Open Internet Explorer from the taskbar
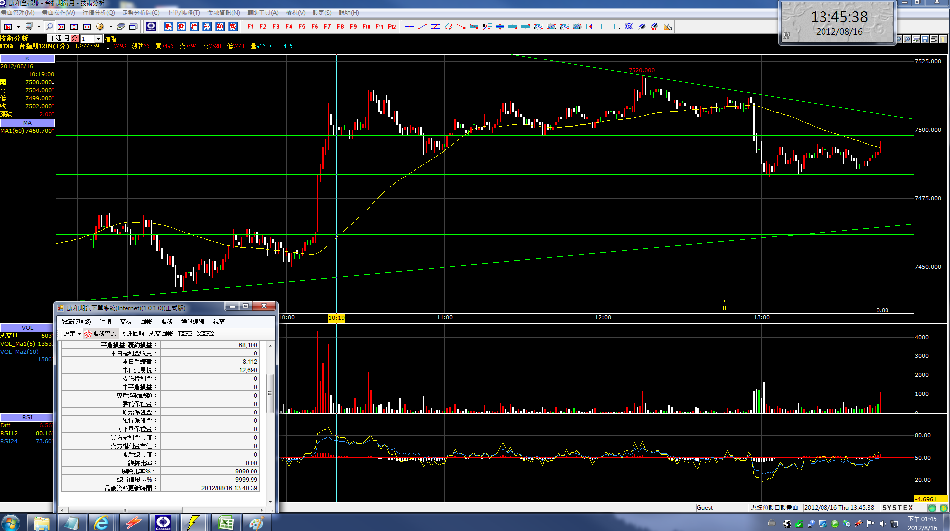The height and width of the screenshot is (531, 950). (x=102, y=523)
